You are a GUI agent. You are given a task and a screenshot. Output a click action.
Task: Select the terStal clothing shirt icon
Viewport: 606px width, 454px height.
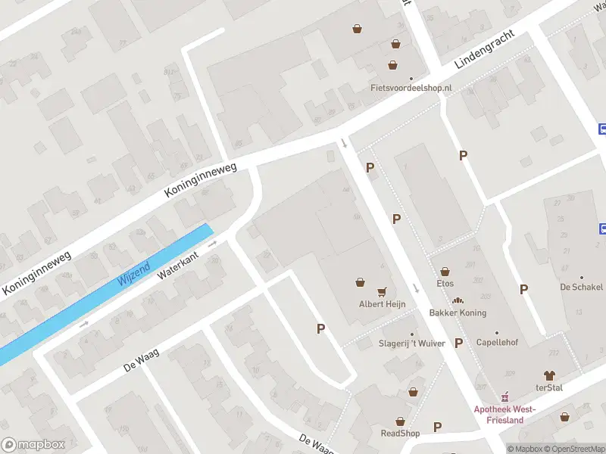[x=549, y=375]
